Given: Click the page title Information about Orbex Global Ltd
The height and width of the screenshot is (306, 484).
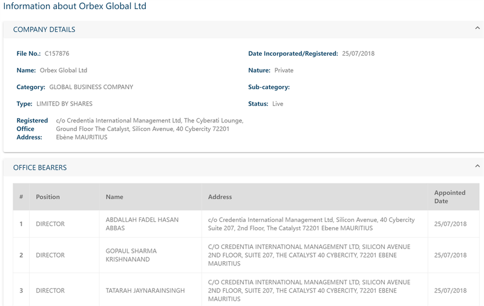Looking at the screenshot, I should [x=74, y=6].
